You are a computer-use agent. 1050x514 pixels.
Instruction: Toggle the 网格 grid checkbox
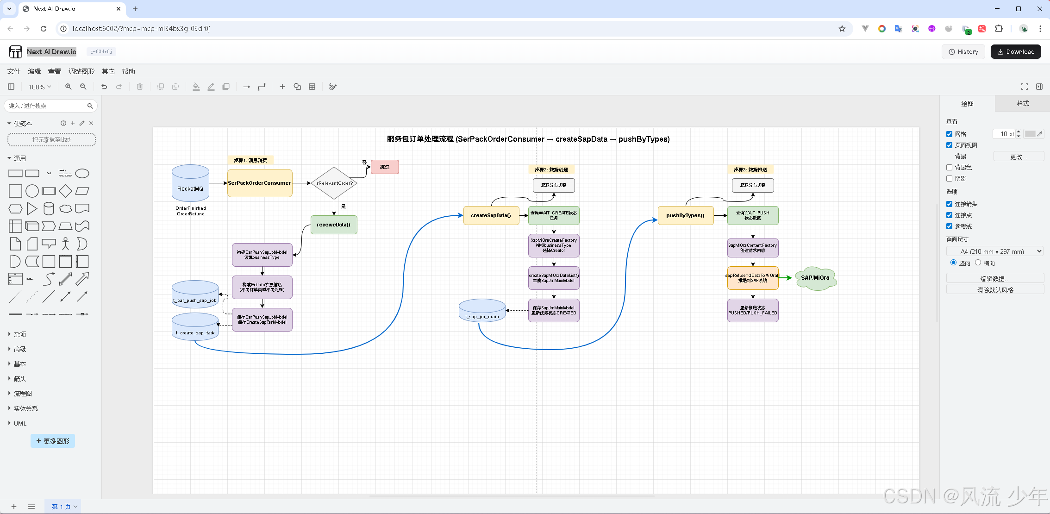pos(949,134)
